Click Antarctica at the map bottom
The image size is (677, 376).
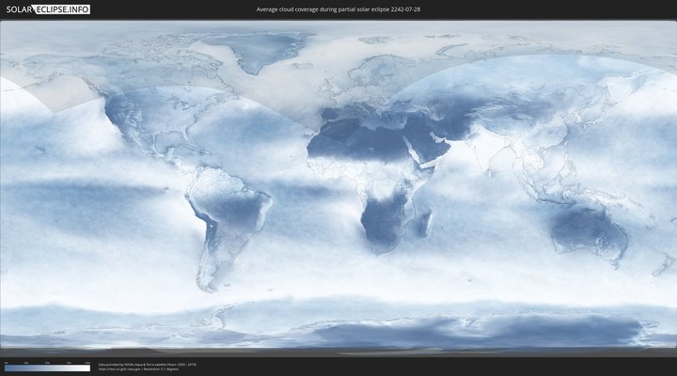coord(376,331)
